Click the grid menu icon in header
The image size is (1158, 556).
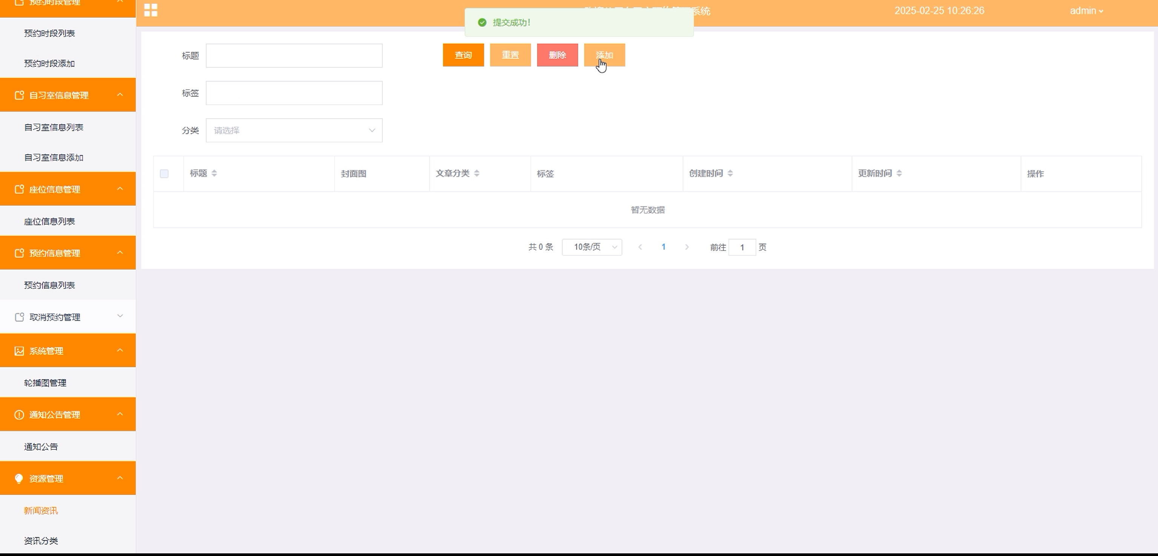[x=151, y=10]
